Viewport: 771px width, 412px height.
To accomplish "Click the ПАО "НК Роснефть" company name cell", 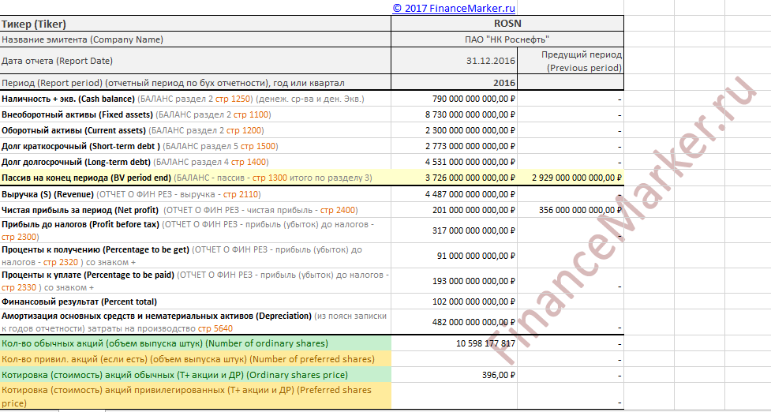I will pos(507,39).
